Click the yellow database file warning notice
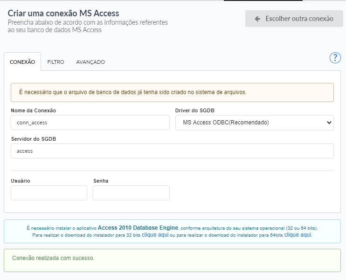The height and width of the screenshot is (280, 346). pos(172,92)
